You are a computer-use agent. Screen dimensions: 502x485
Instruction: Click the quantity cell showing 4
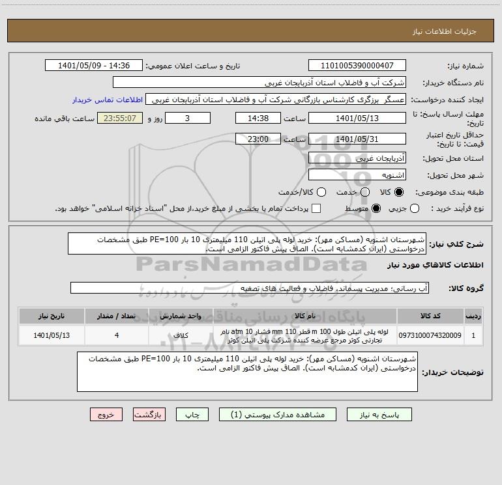tap(117, 335)
